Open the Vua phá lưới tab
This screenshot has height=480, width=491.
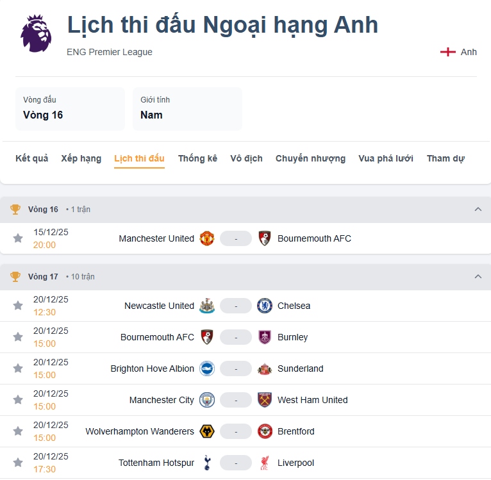386,158
